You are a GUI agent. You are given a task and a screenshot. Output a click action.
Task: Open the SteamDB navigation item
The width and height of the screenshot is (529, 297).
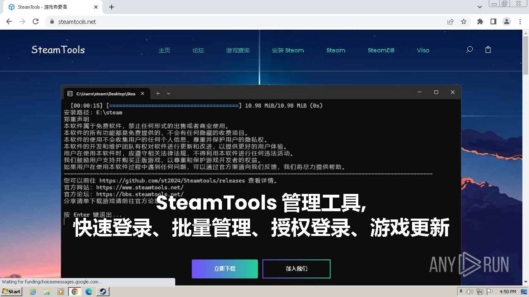(x=381, y=50)
